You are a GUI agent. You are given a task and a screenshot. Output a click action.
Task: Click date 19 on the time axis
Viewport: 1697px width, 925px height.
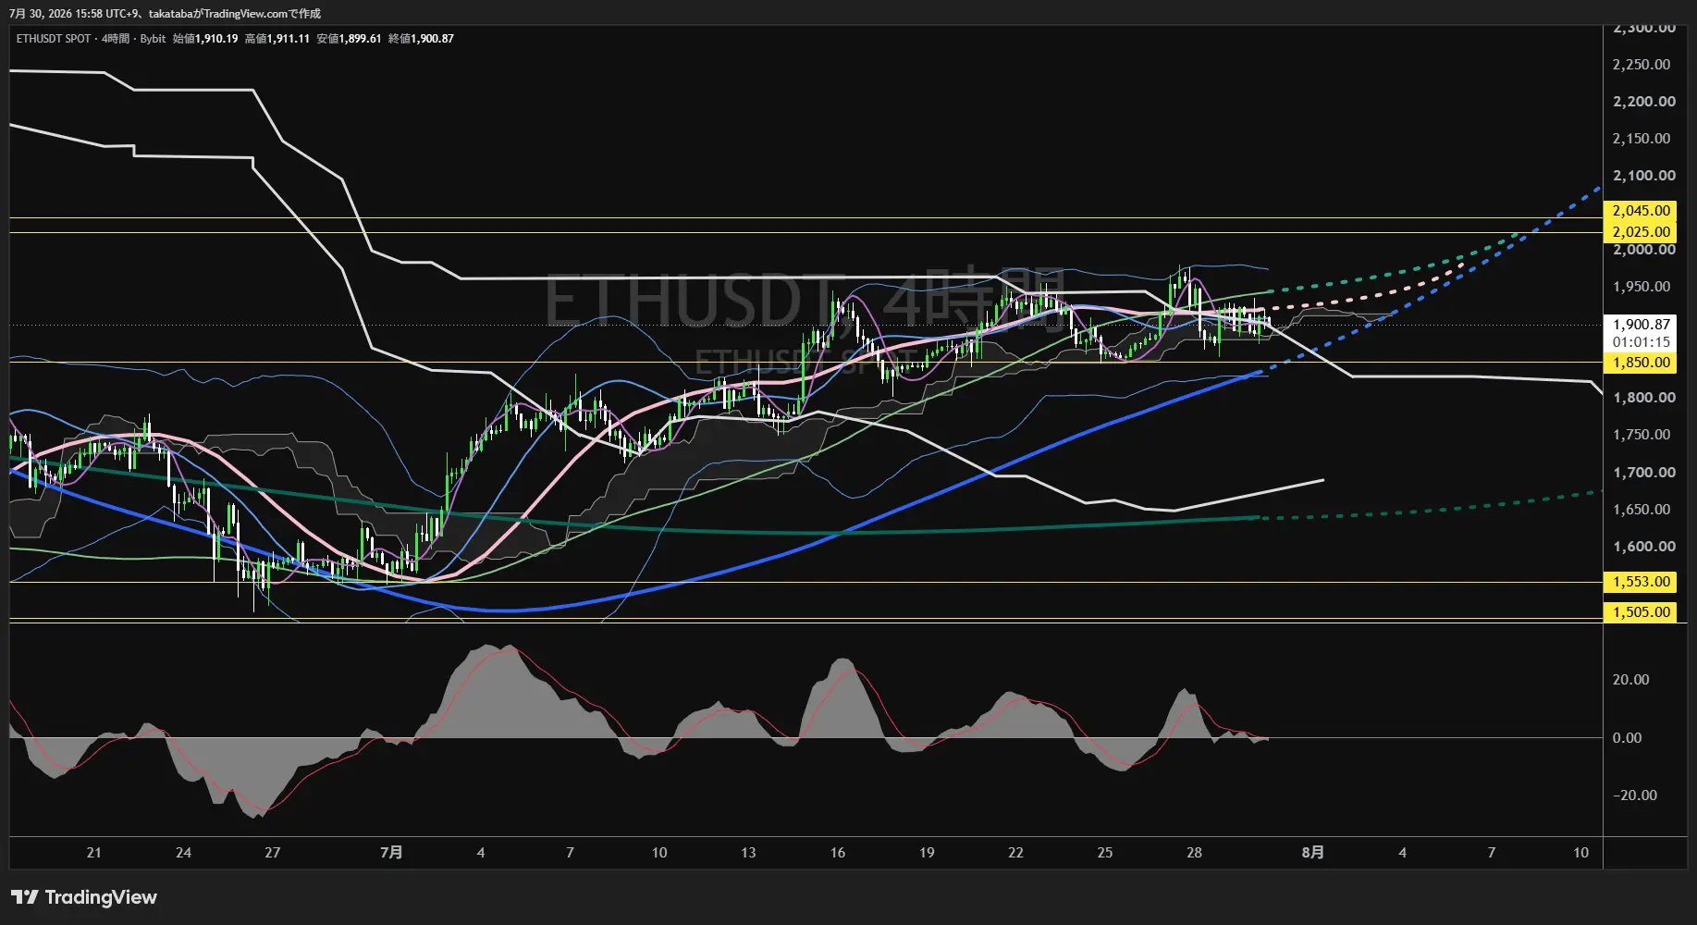tap(927, 853)
